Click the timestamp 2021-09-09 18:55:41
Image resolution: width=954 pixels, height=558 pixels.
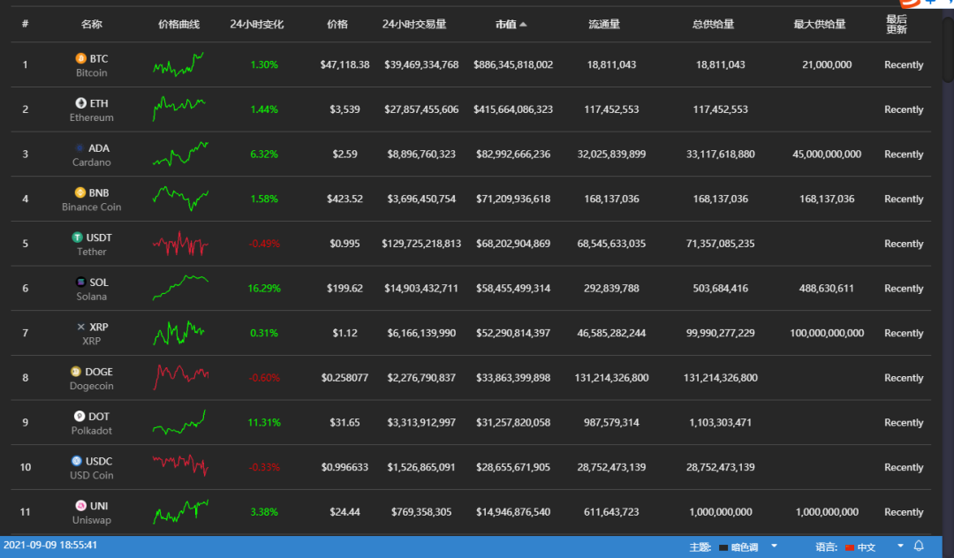pos(50,546)
